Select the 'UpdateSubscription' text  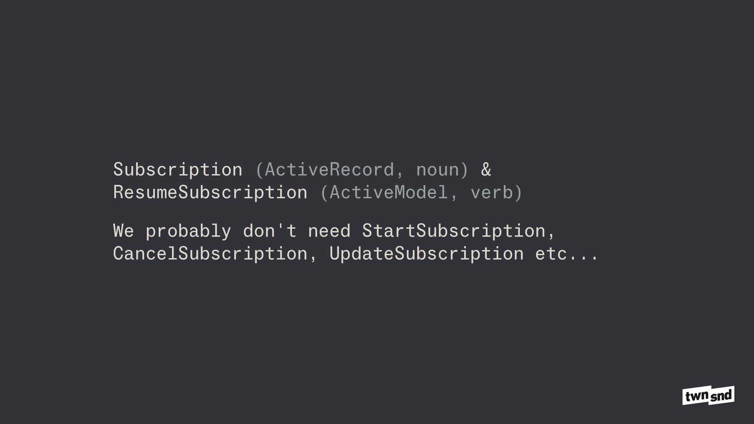[426, 254]
